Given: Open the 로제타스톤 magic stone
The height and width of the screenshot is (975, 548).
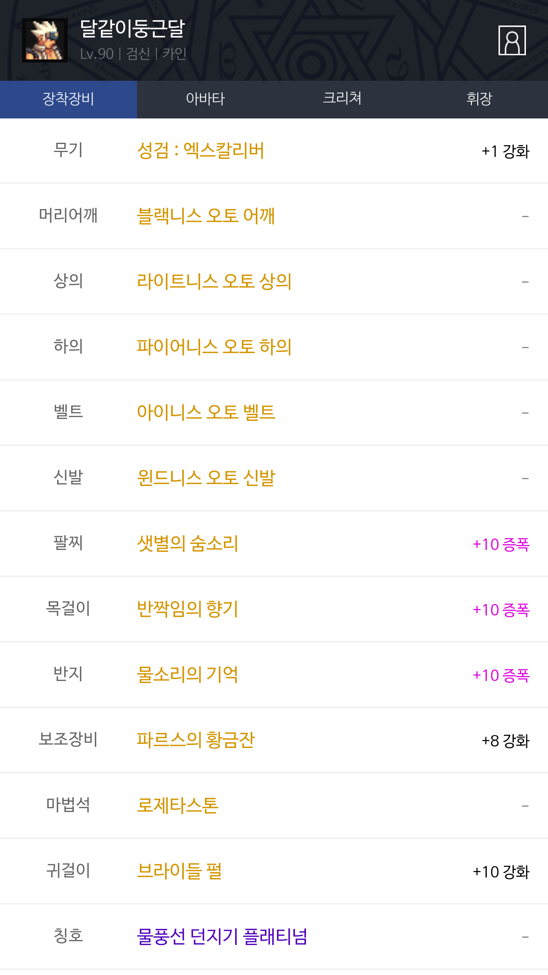Looking at the screenshot, I should click(x=178, y=806).
